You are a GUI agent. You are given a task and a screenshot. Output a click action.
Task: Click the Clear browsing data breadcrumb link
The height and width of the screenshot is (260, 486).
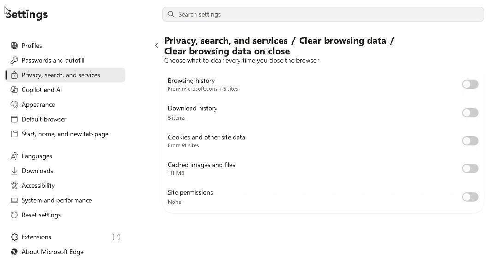[343, 40]
